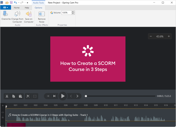Open the Help tab

click(x=27, y=8)
